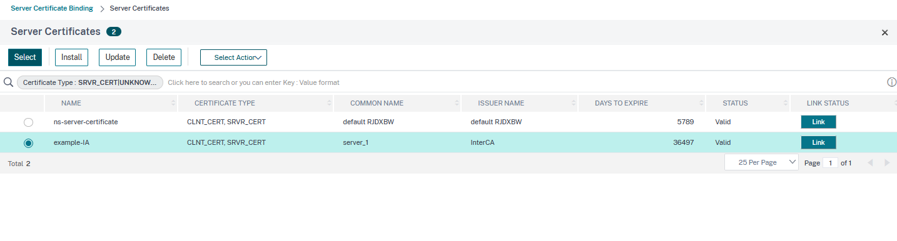The height and width of the screenshot is (241, 897).
Task: Go to next page arrow
Action: click(x=887, y=163)
